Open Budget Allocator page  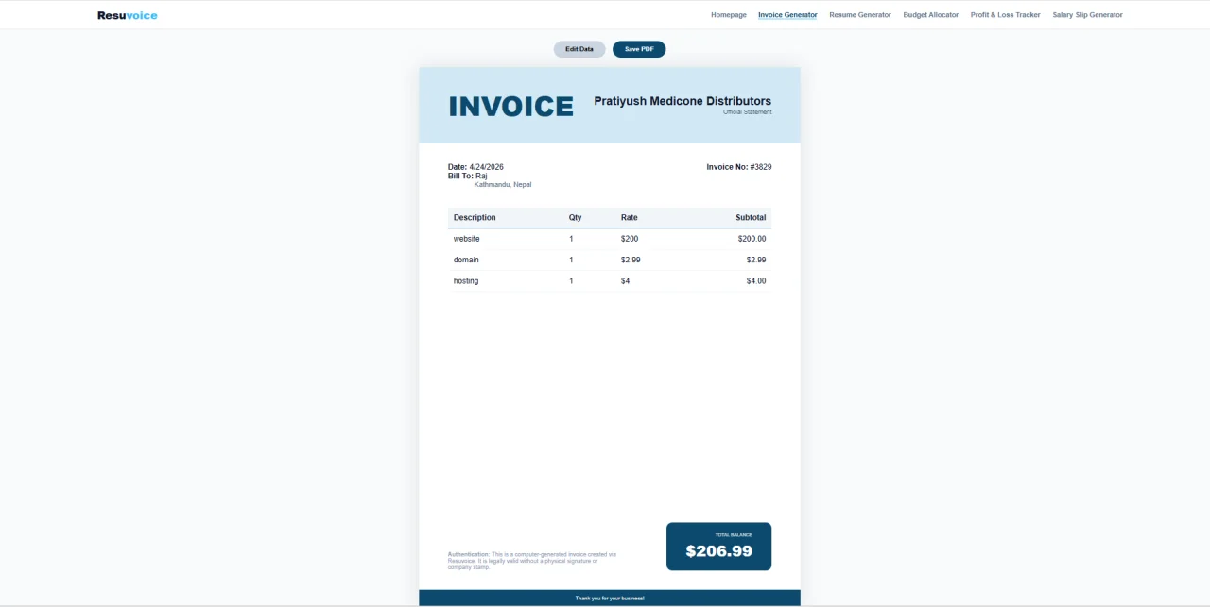931,15
